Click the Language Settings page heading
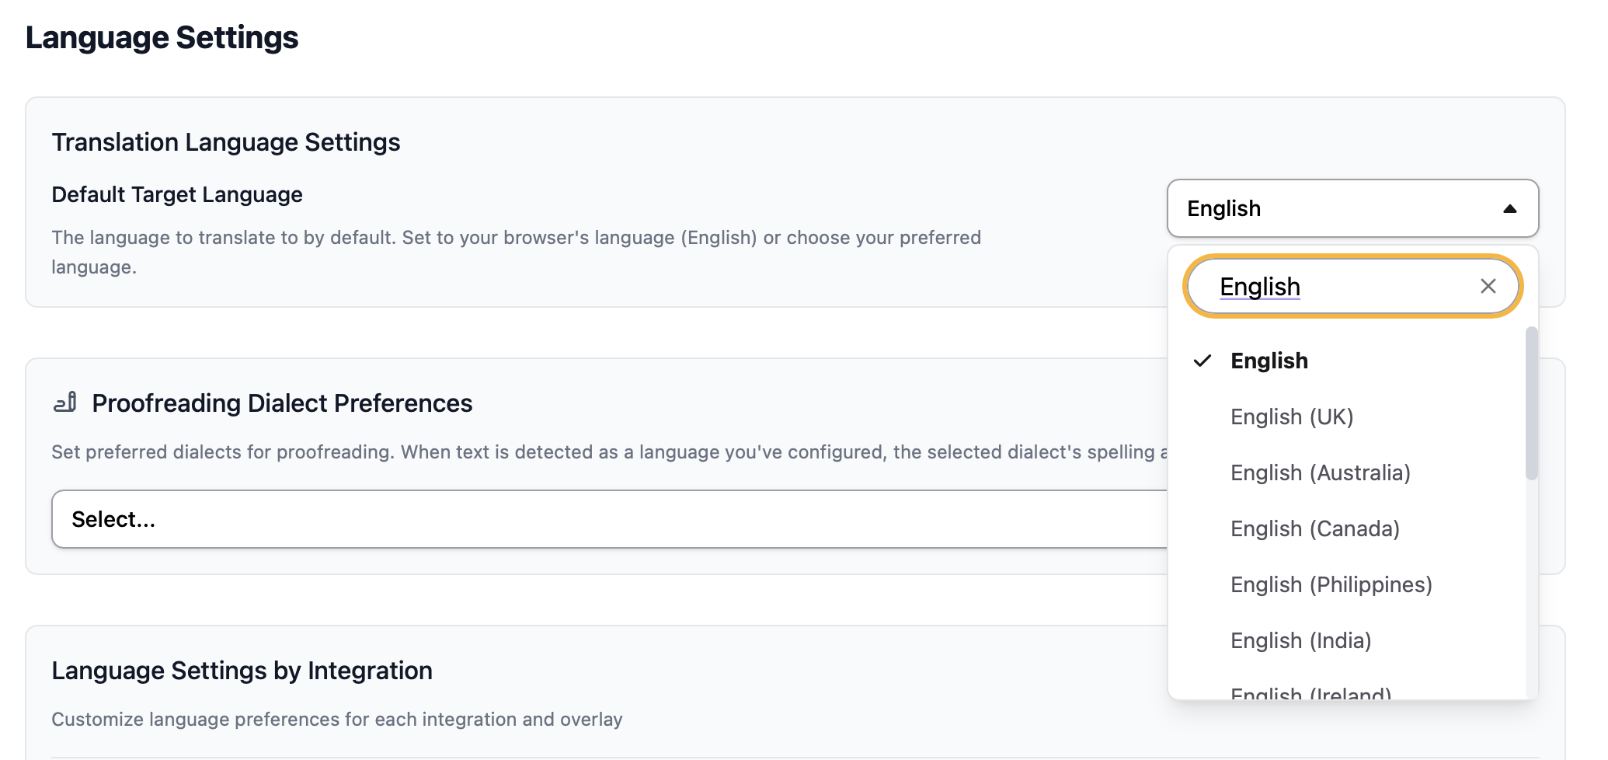Viewport: 1608px width, 760px height. 162,36
